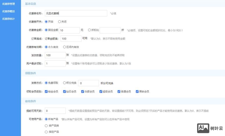
Task: Click the 领取会员级别 field label
Action: 34,91
